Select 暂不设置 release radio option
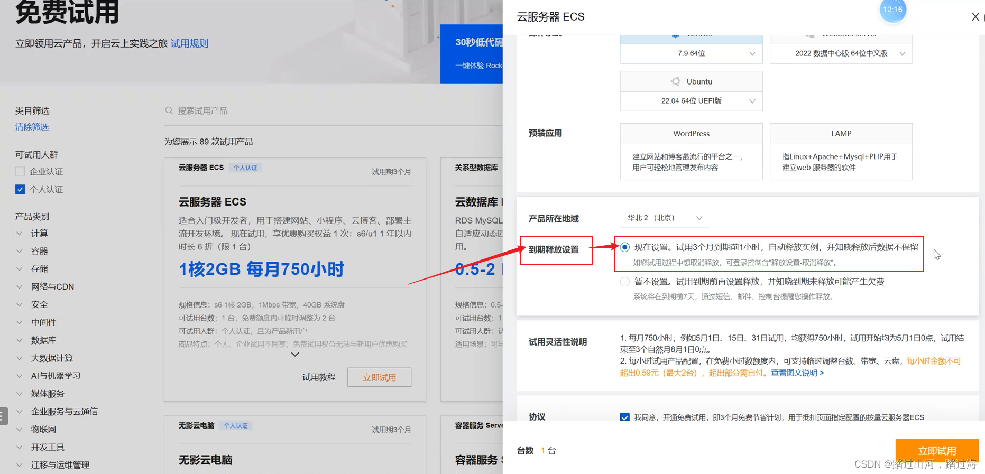This screenshot has height=474, width=985. 625,282
